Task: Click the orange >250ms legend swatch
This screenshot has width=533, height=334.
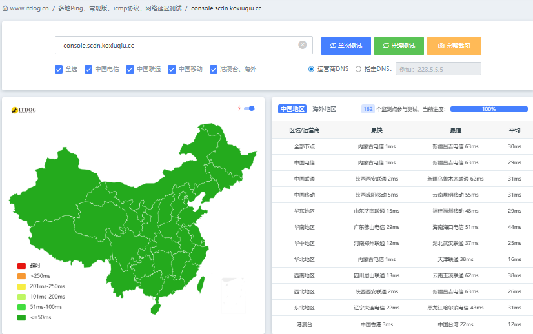Action: [21, 276]
